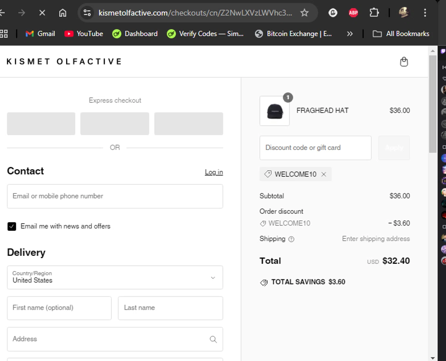This screenshot has width=446, height=361.
Task: Click the page scrollbar down arrow
Action: 433,358
